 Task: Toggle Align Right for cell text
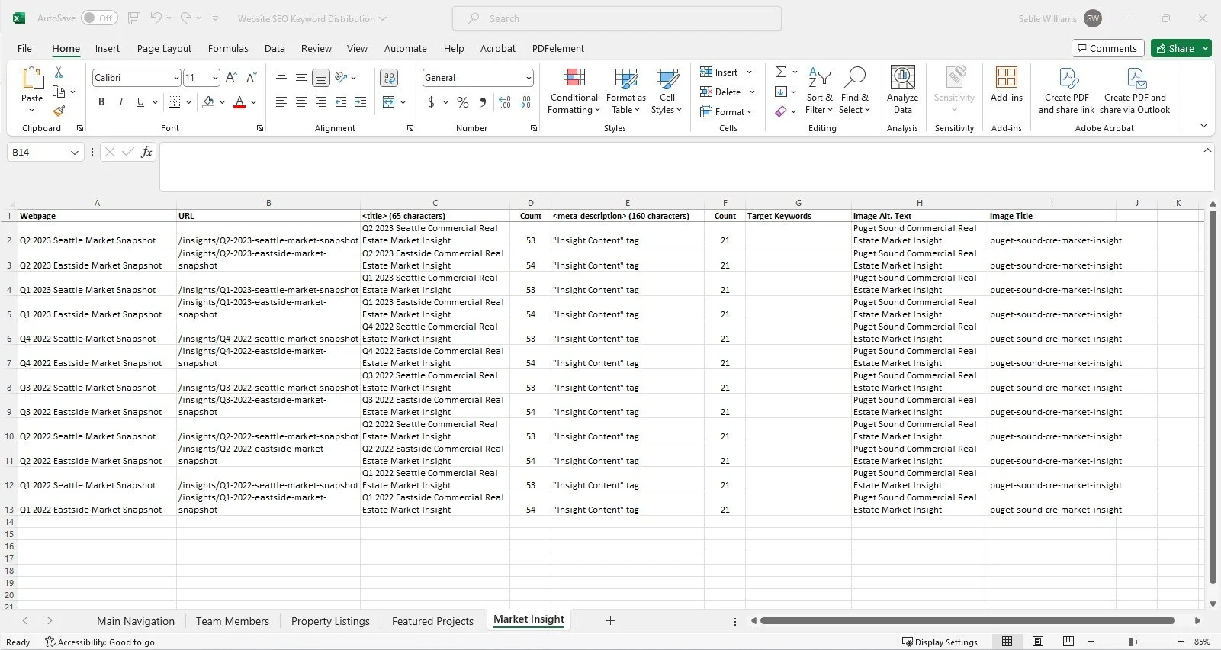(x=321, y=102)
